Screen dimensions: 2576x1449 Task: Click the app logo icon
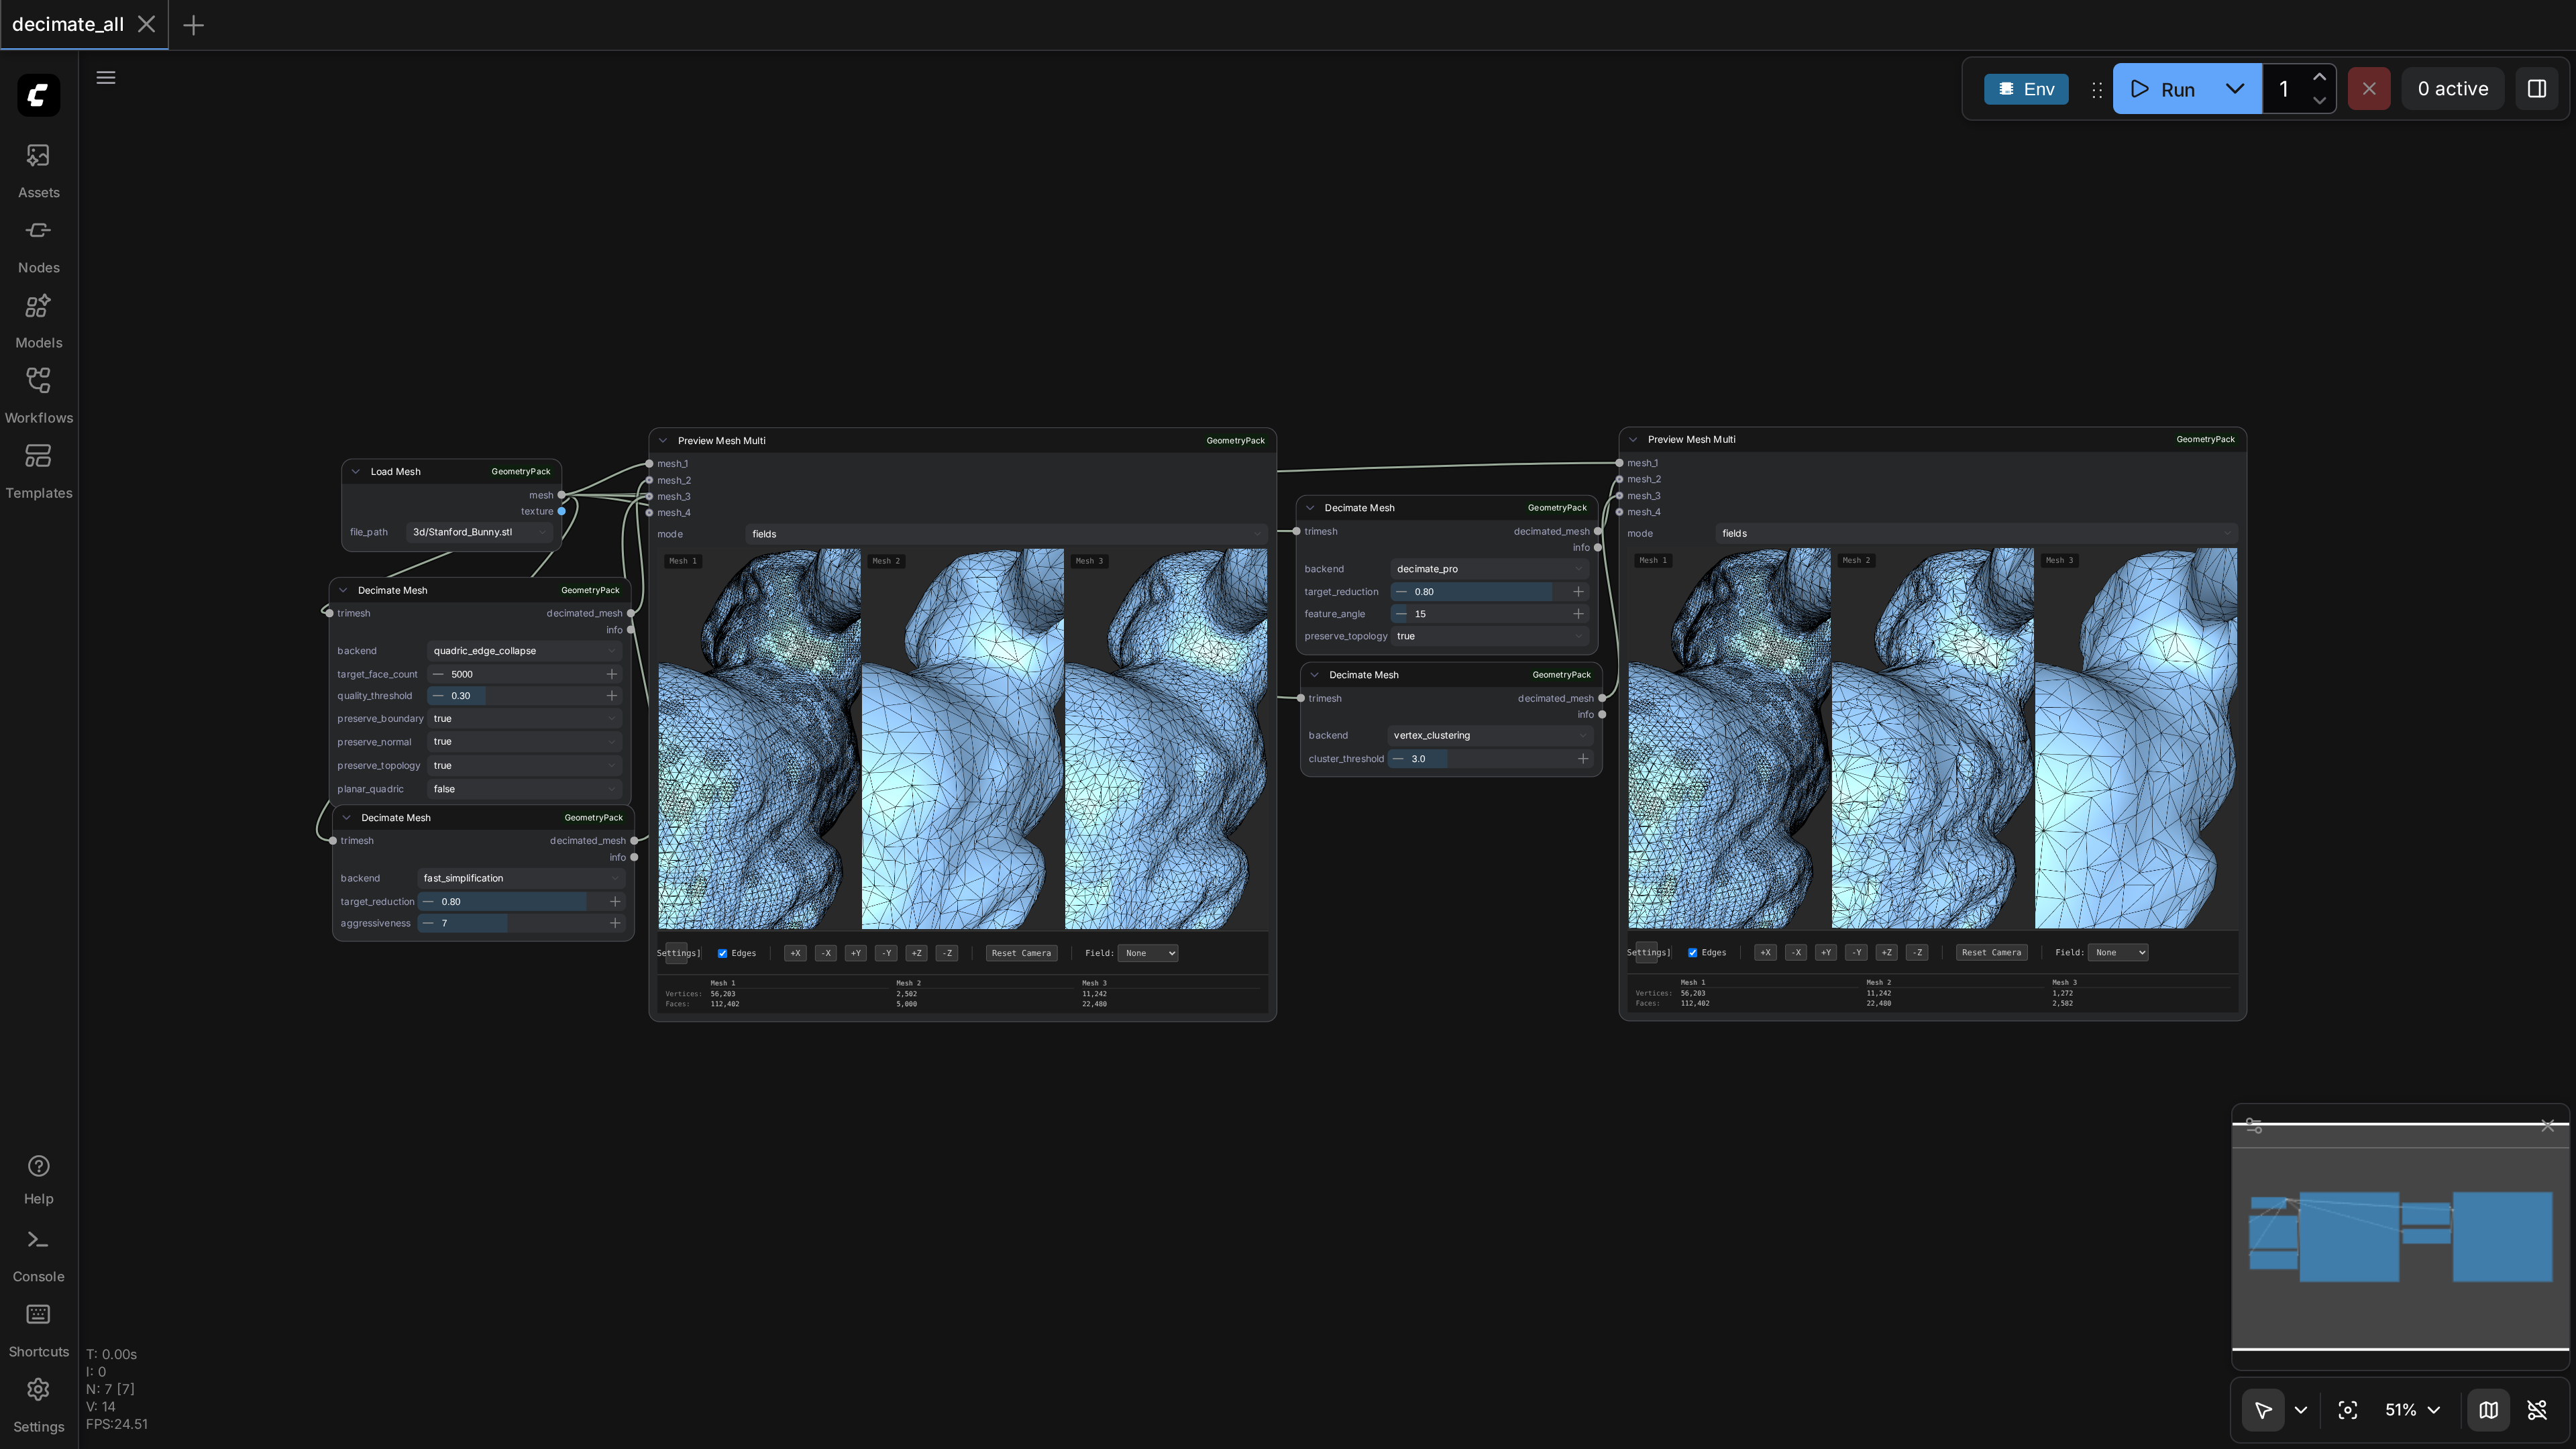(x=39, y=95)
